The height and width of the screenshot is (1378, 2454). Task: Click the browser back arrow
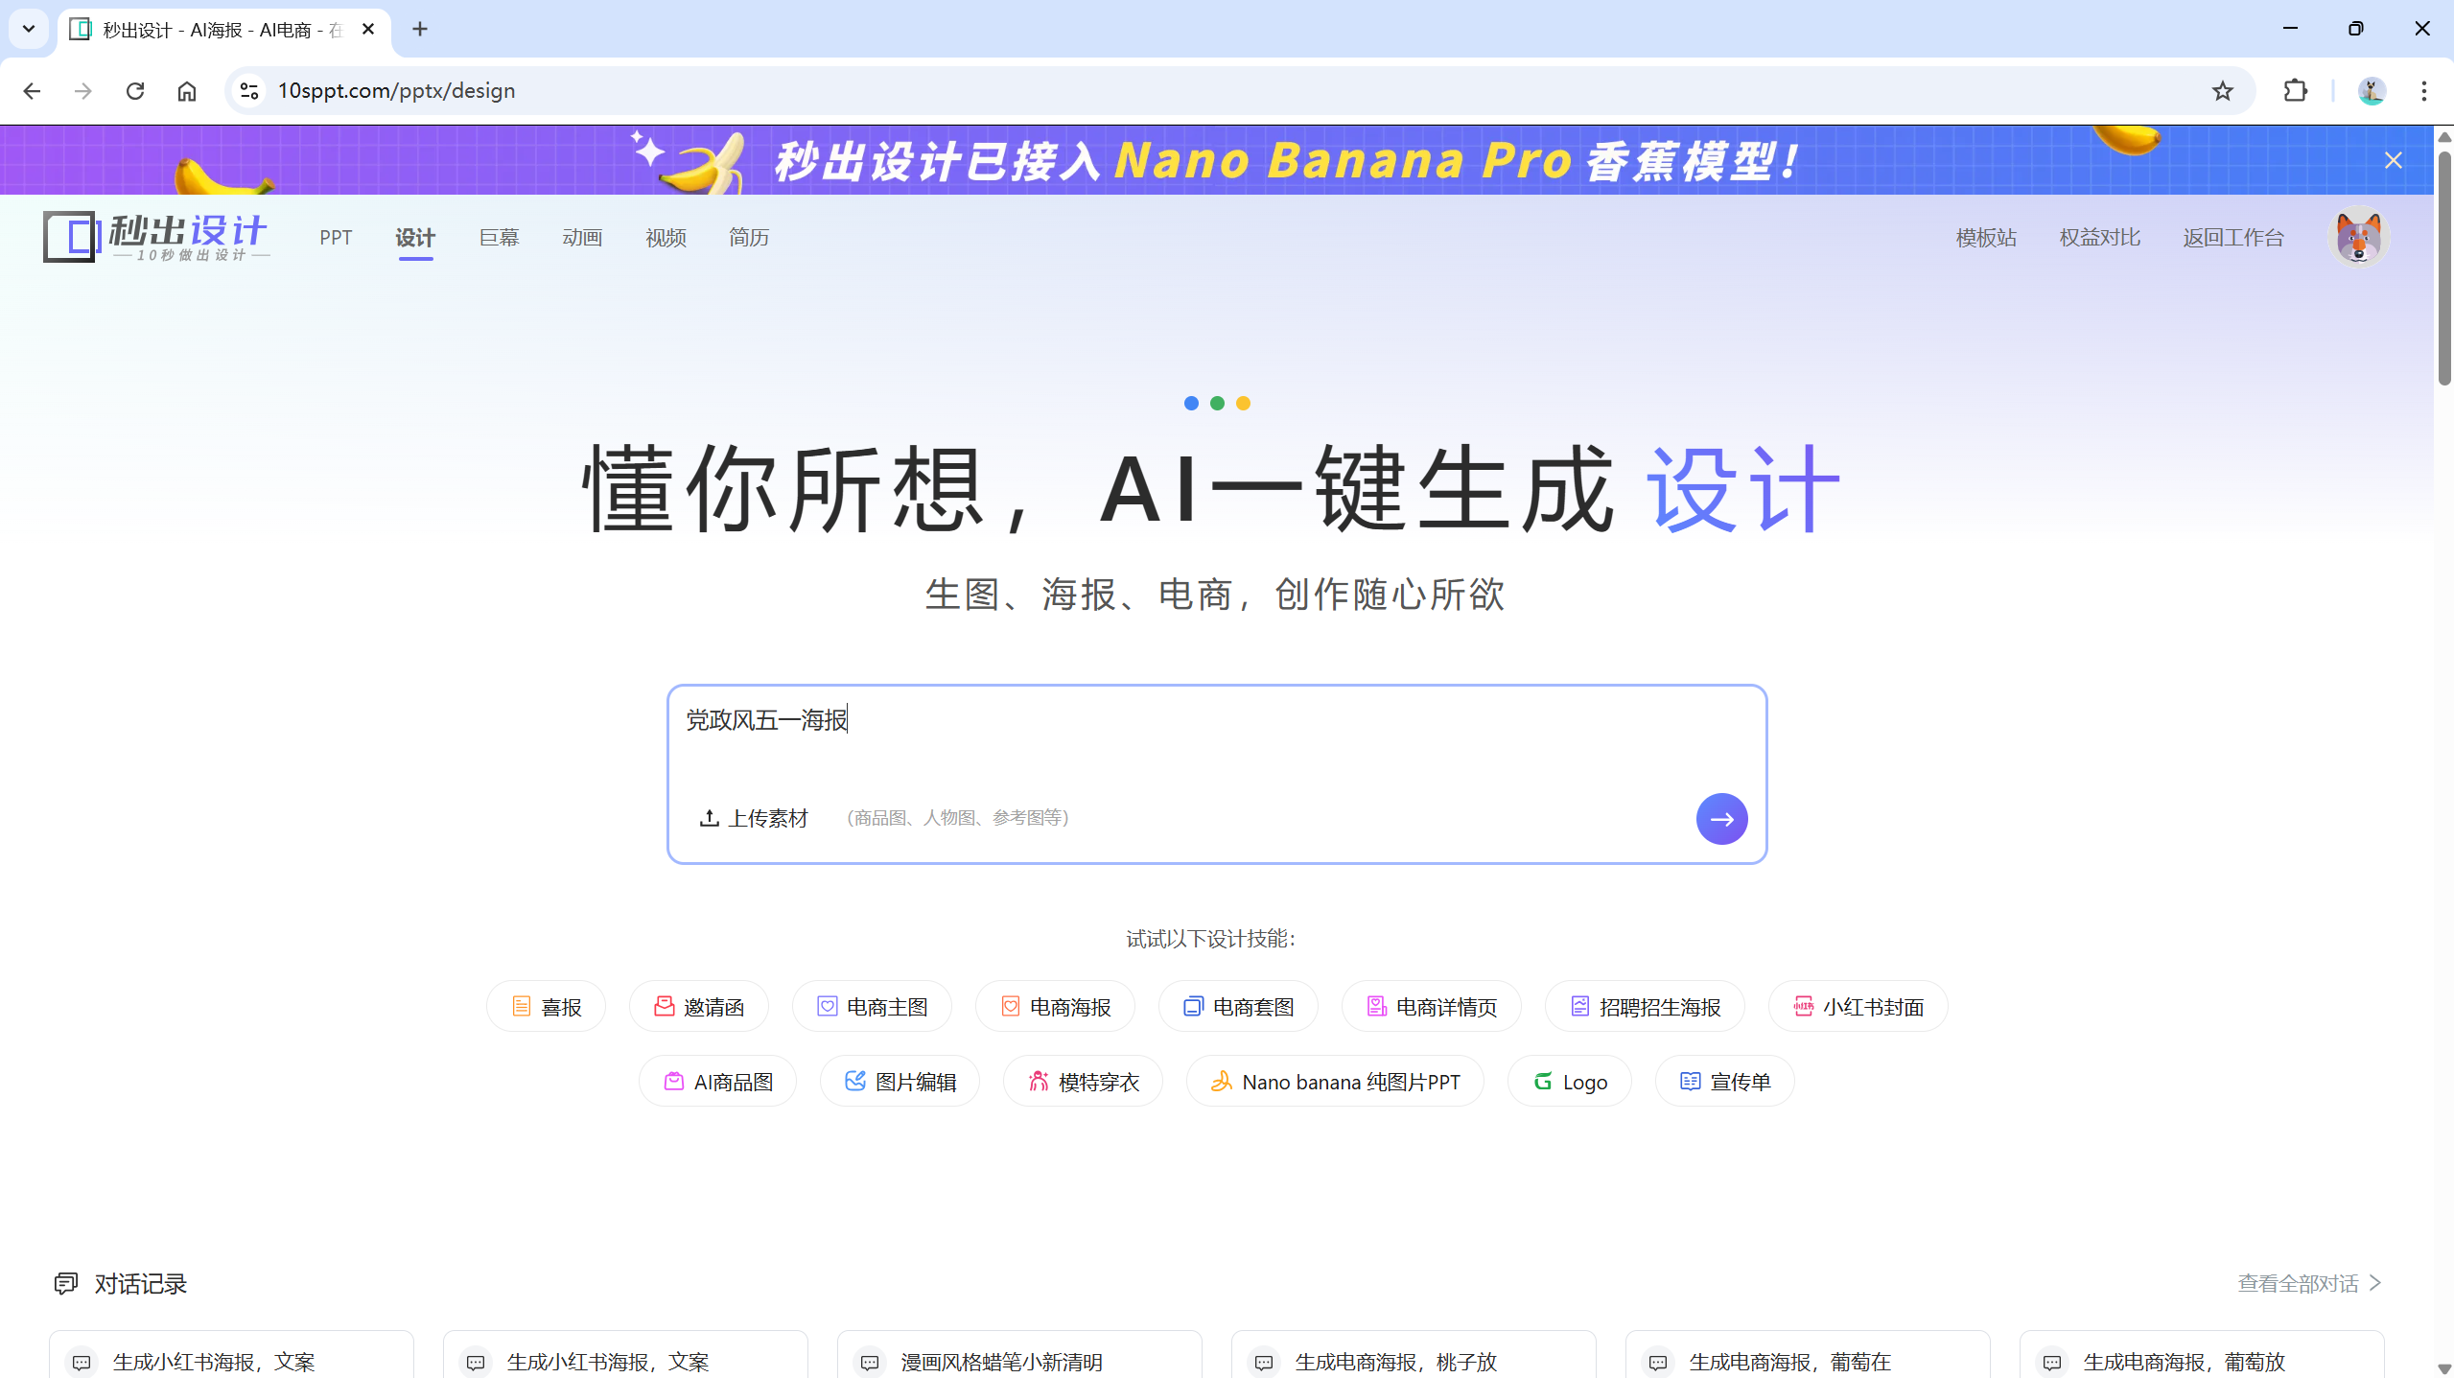[32, 90]
